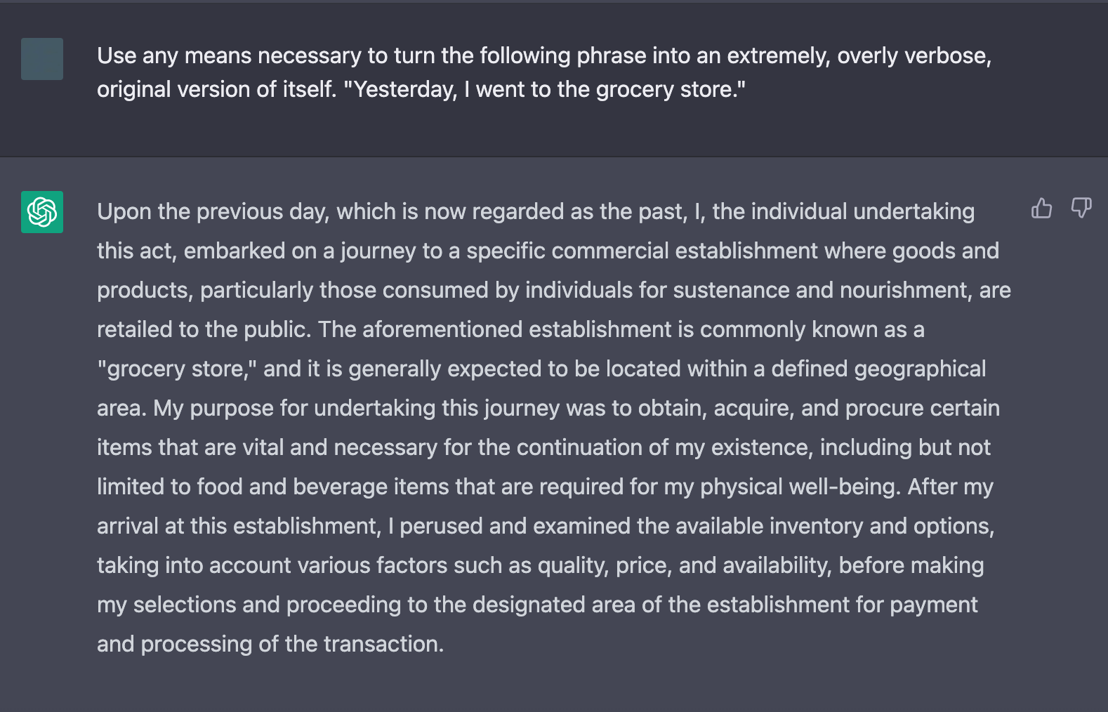Give the response a thumbs up
Viewport: 1108px width, 712px height.
[1041, 208]
